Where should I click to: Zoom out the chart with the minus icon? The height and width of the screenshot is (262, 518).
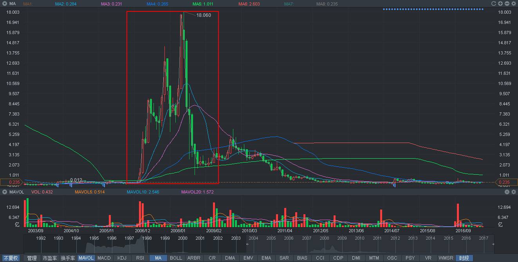pyautogui.click(x=507, y=4)
